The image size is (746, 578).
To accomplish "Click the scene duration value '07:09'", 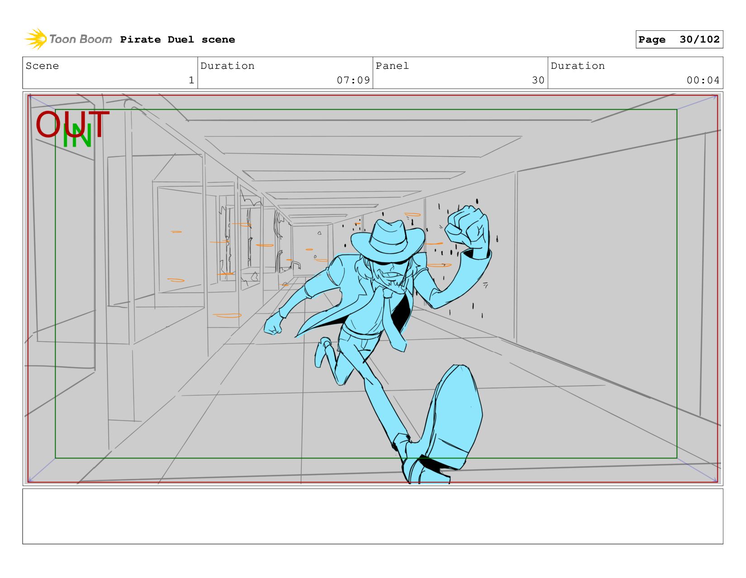I will tap(353, 80).
